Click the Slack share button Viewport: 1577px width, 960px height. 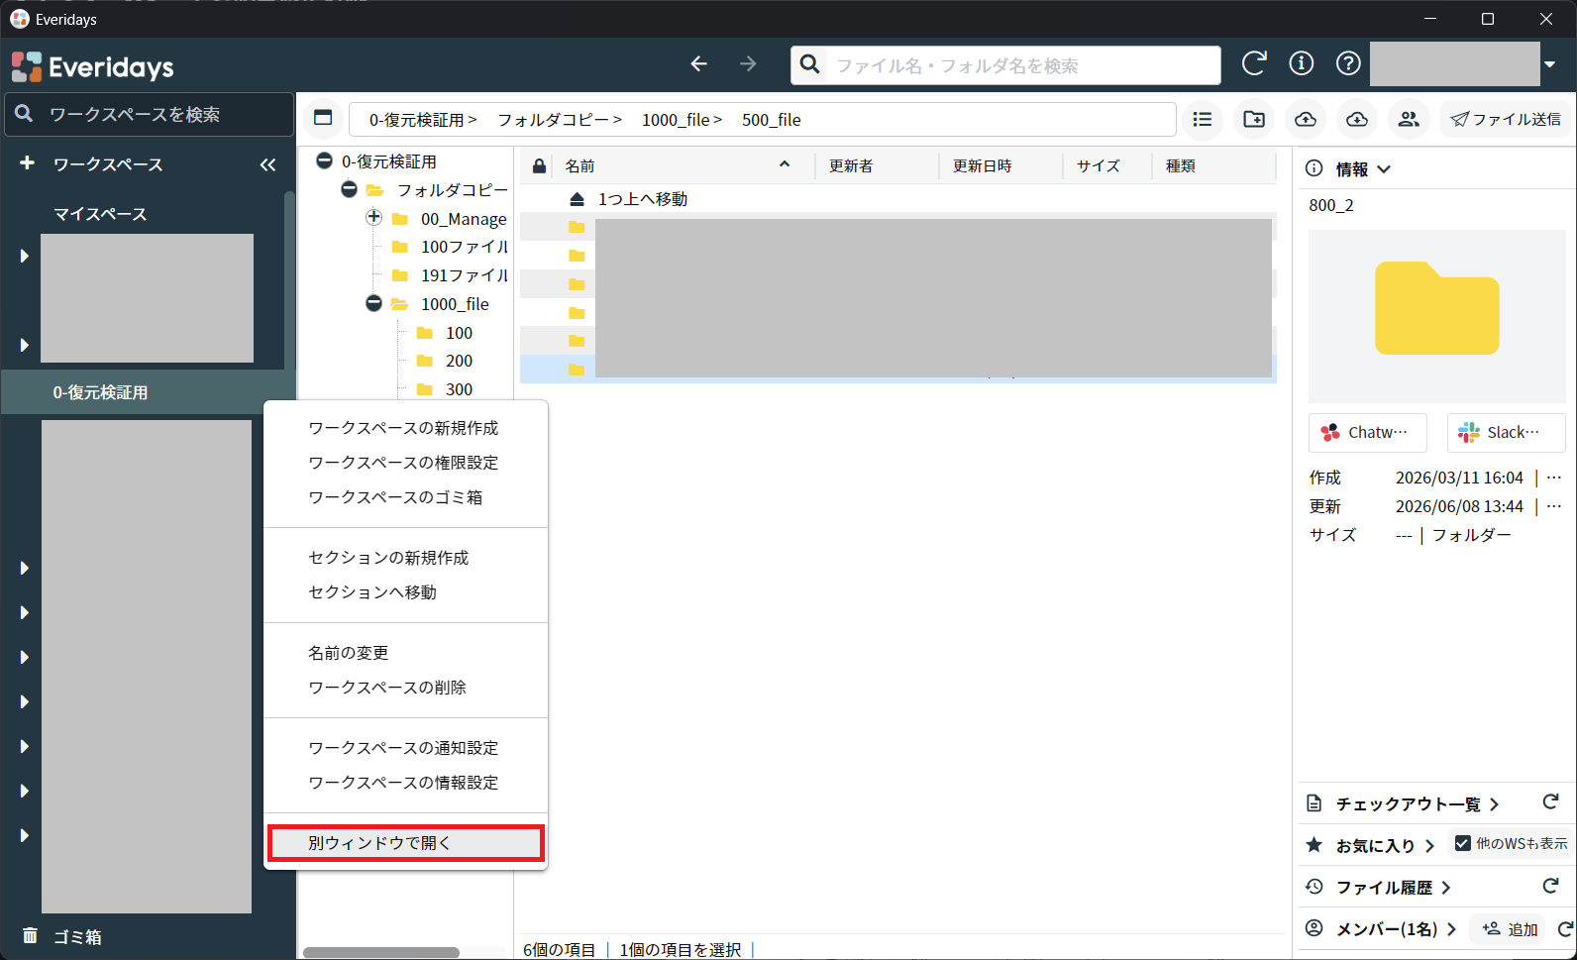(1506, 433)
